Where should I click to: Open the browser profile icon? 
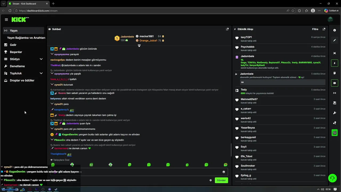[313, 11]
